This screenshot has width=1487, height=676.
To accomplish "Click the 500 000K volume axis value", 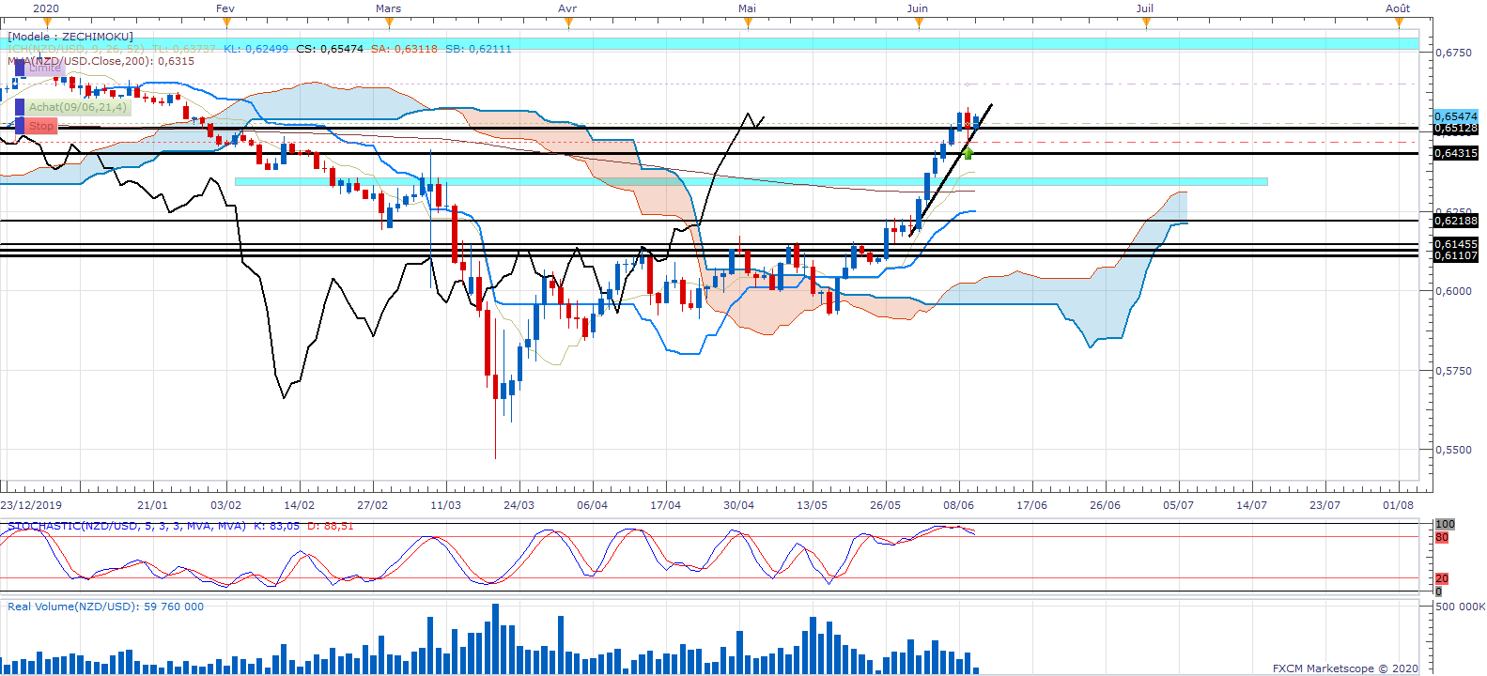I will (1460, 607).
